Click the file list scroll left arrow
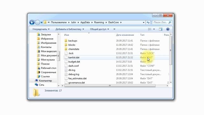Viewport: 204px width, 115px height. 62,86
